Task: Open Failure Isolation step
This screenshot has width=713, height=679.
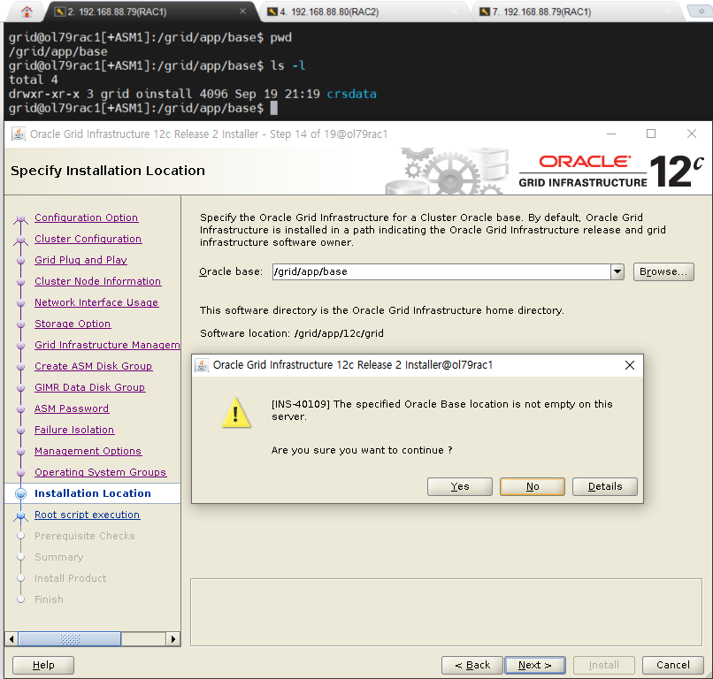Action: click(x=74, y=430)
